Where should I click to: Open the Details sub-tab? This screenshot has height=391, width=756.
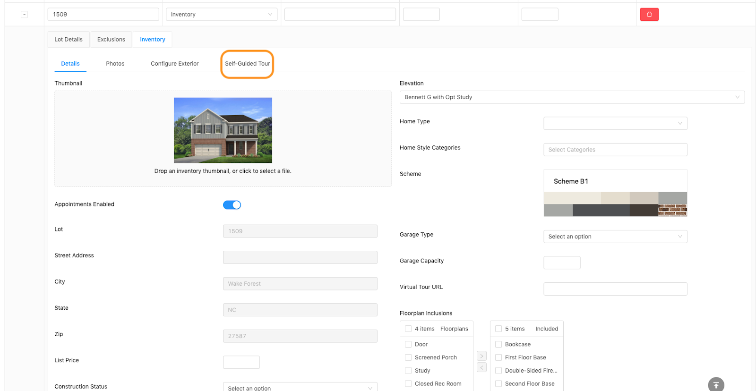(x=70, y=64)
